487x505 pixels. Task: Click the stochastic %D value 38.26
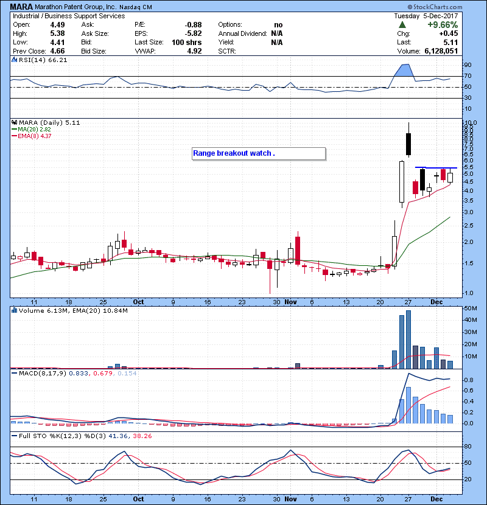pyautogui.click(x=142, y=436)
